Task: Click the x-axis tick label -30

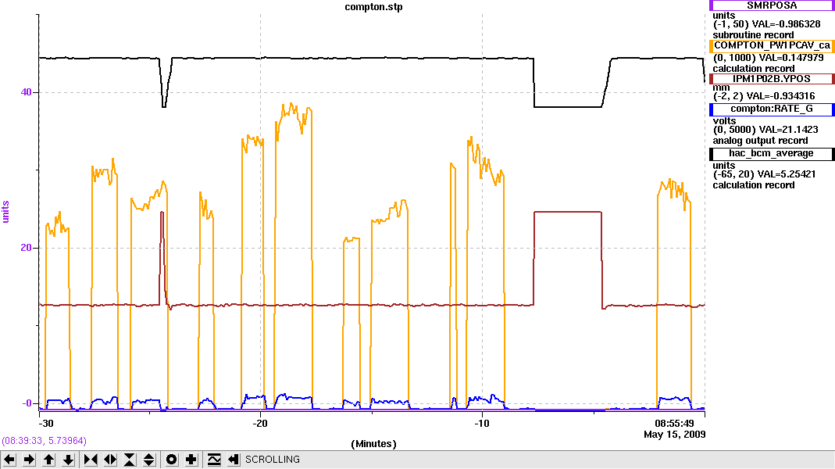Action: pyautogui.click(x=46, y=423)
